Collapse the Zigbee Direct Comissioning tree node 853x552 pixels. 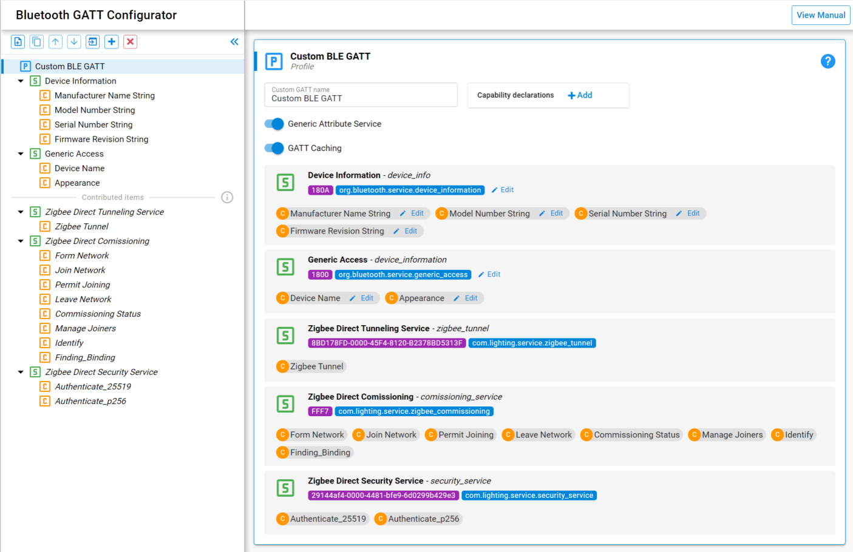pos(21,241)
